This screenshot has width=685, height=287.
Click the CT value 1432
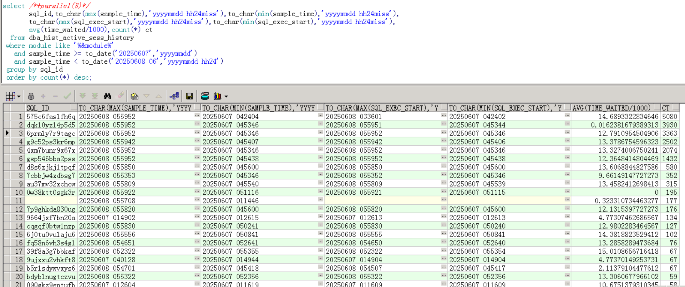point(670,159)
